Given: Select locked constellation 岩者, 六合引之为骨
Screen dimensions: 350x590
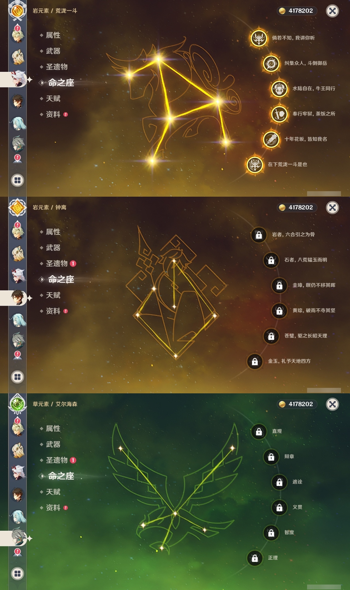Looking at the screenshot, I should pyautogui.click(x=259, y=235).
